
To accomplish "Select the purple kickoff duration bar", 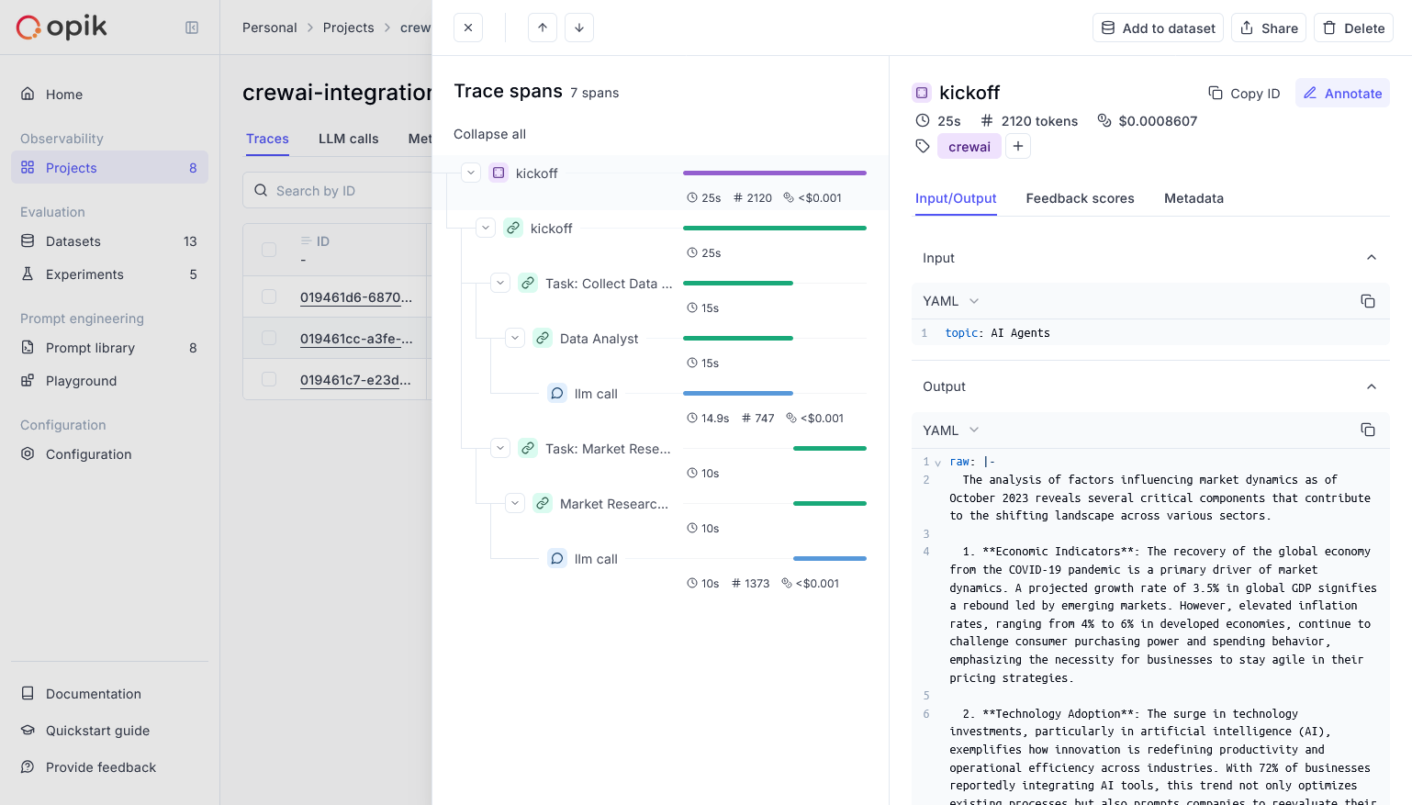I will coord(775,173).
